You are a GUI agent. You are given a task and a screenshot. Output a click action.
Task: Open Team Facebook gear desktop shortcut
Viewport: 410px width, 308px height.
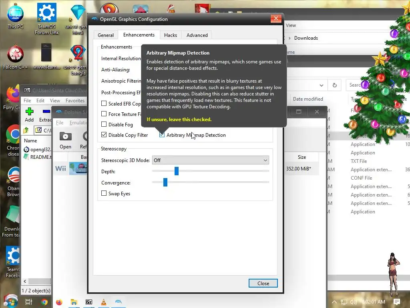pyautogui.click(x=12, y=262)
